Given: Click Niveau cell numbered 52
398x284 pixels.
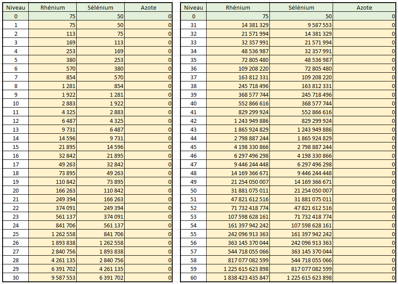Looking at the screenshot, I should click(194, 208).
